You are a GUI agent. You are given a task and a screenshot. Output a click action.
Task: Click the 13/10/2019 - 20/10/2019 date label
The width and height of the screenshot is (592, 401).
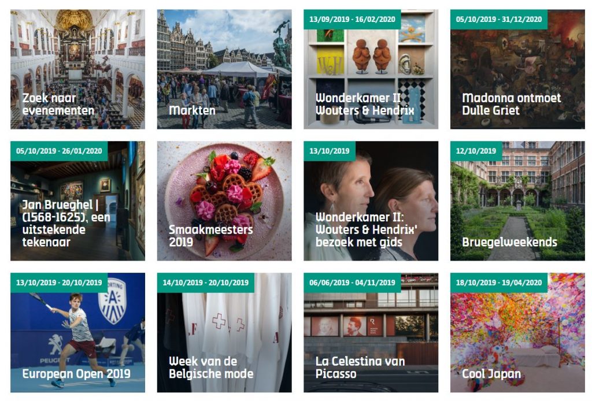pyautogui.click(x=59, y=283)
